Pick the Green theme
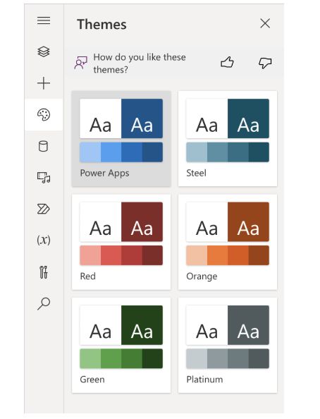The width and height of the screenshot is (320, 419). [x=121, y=345]
